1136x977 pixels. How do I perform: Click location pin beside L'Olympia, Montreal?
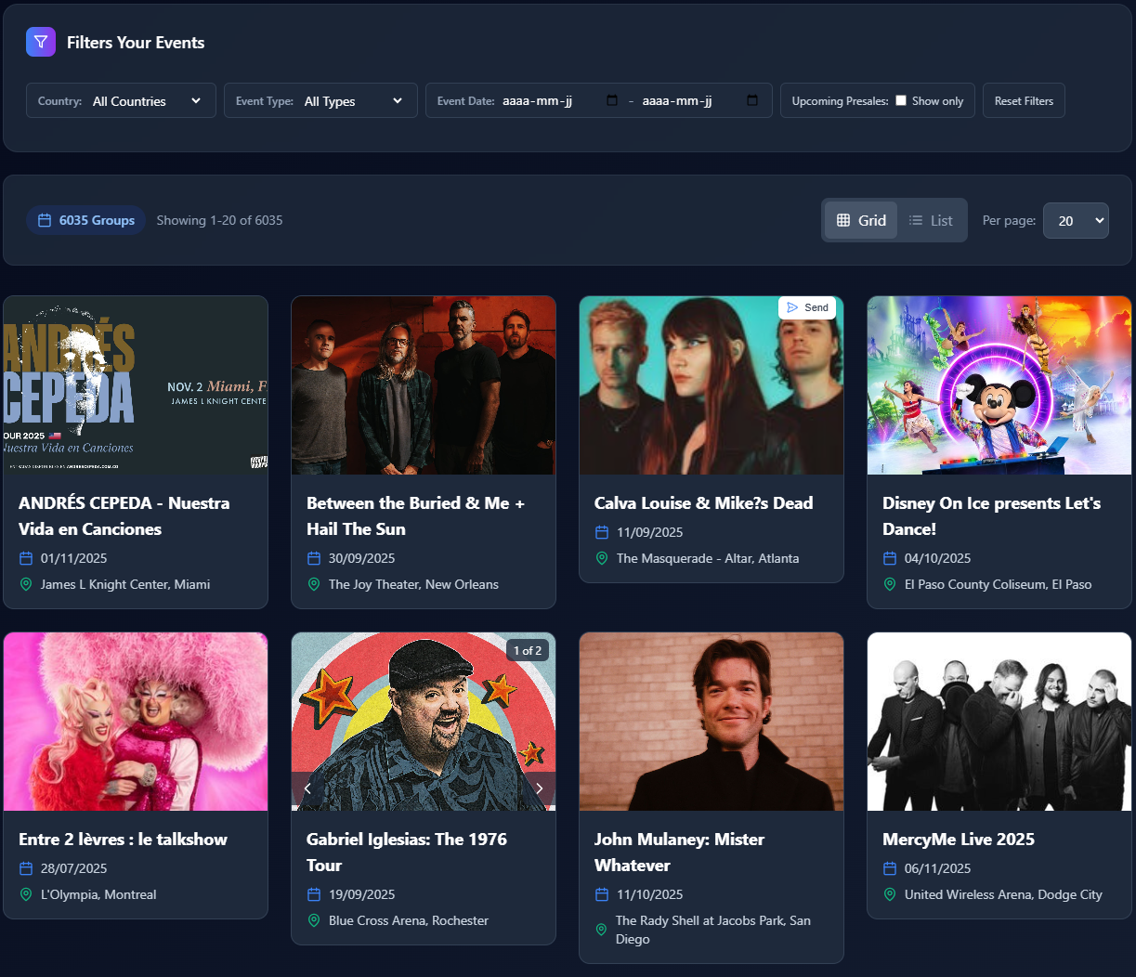pyautogui.click(x=26, y=894)
